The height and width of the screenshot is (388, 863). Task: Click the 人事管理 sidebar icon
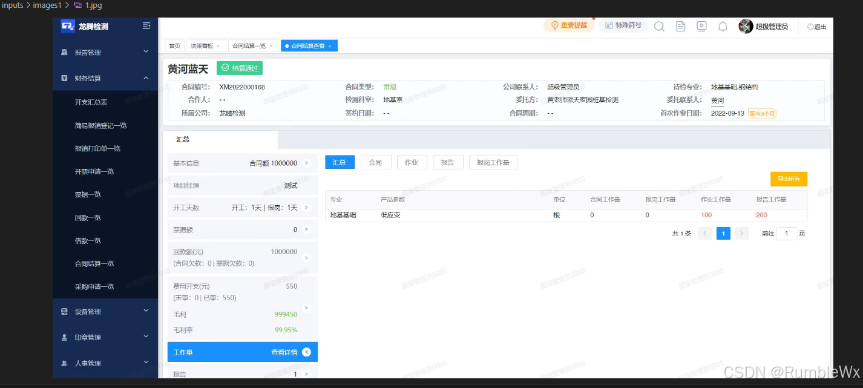[x=64, y=363]
